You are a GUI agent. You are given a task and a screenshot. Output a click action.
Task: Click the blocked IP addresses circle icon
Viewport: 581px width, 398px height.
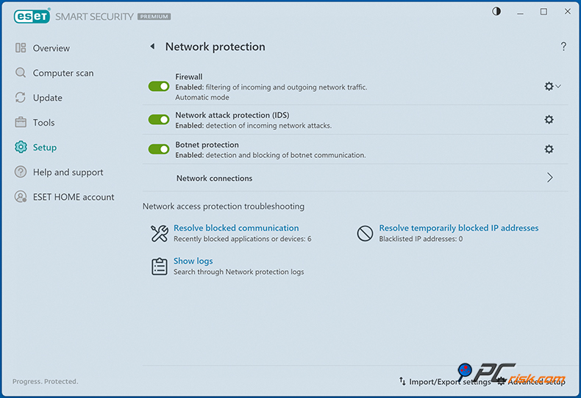tap(365, 234)
